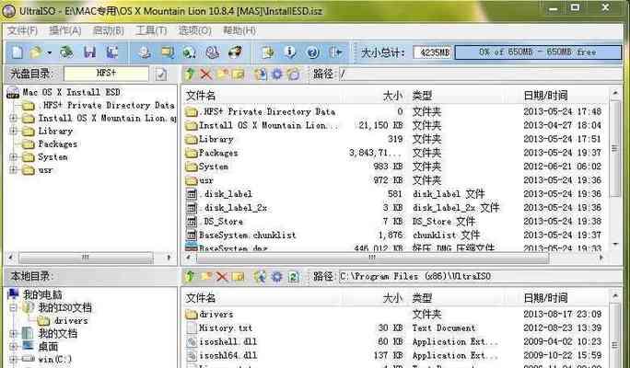Click the Add files toolbar icon
Screen dimensions: 630x368
268,52
